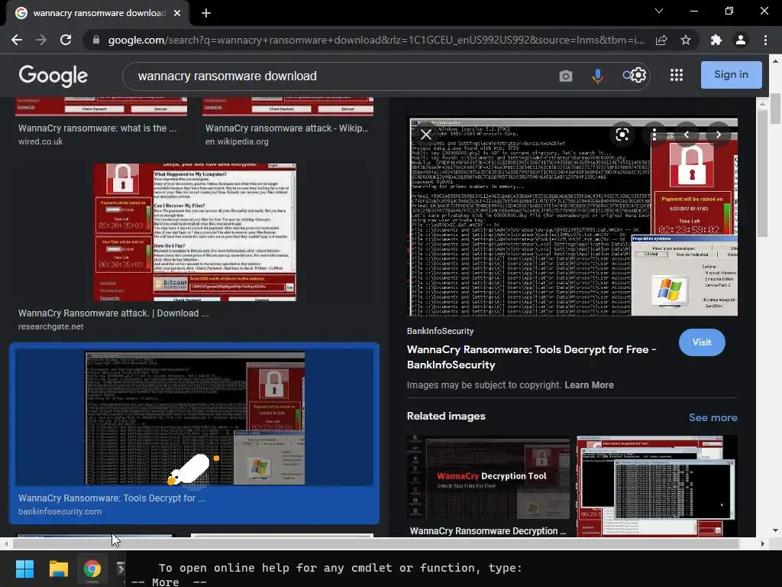Viewport: 782px width, 587px height.
Task: Open the Chrome profile icon
Action: [x=741, y=40]
